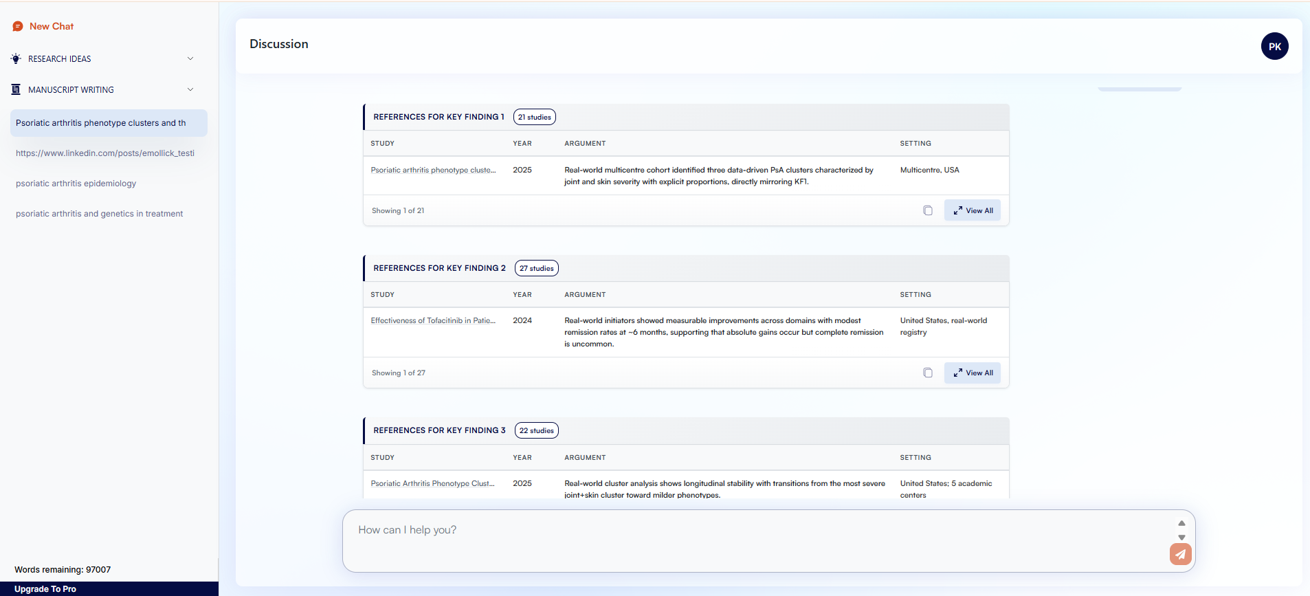Click the New Chat speech bubble icon
The height and width of the screenshot is (596, 1310).
tap(18, 26)
